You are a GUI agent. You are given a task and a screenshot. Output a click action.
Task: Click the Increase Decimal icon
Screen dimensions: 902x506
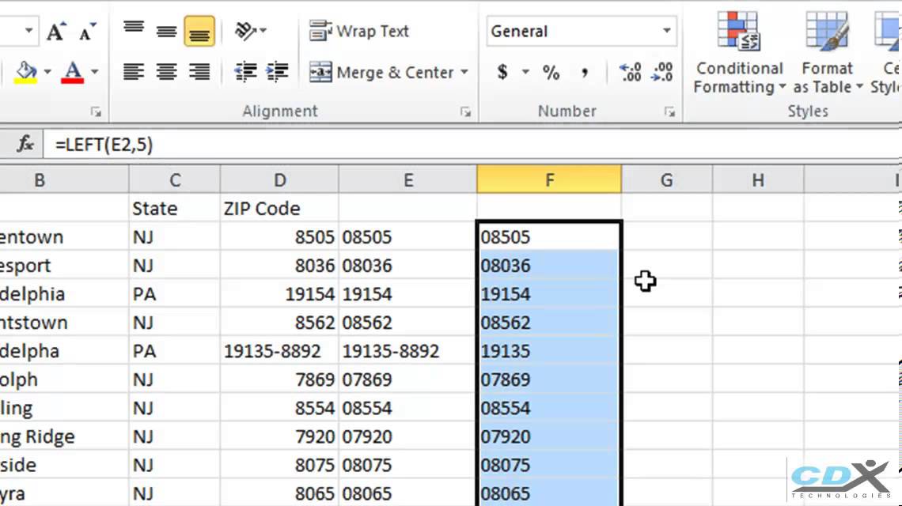(x=631, y=73)
